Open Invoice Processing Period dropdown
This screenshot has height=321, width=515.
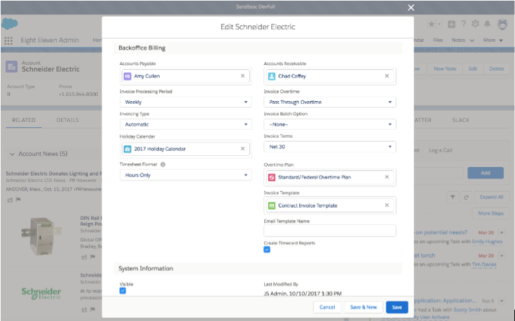[x=186, y=102]
